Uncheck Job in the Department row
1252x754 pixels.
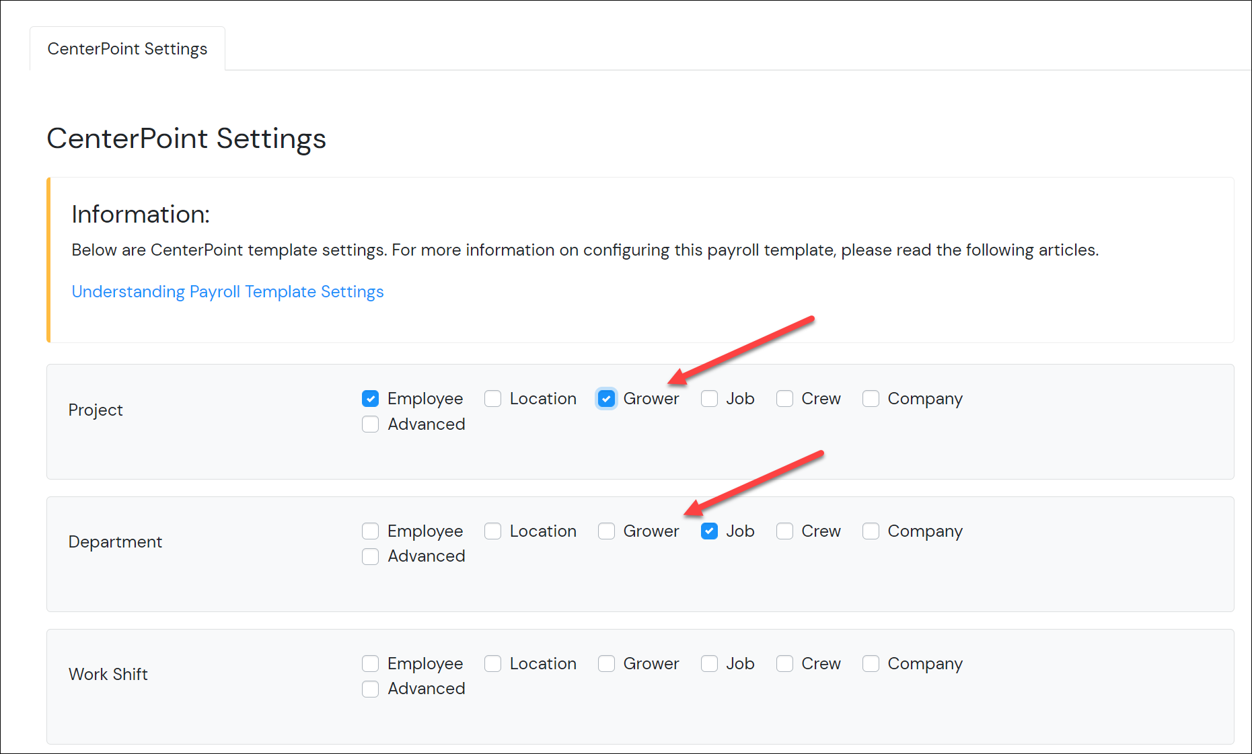(x=710, y=531)
